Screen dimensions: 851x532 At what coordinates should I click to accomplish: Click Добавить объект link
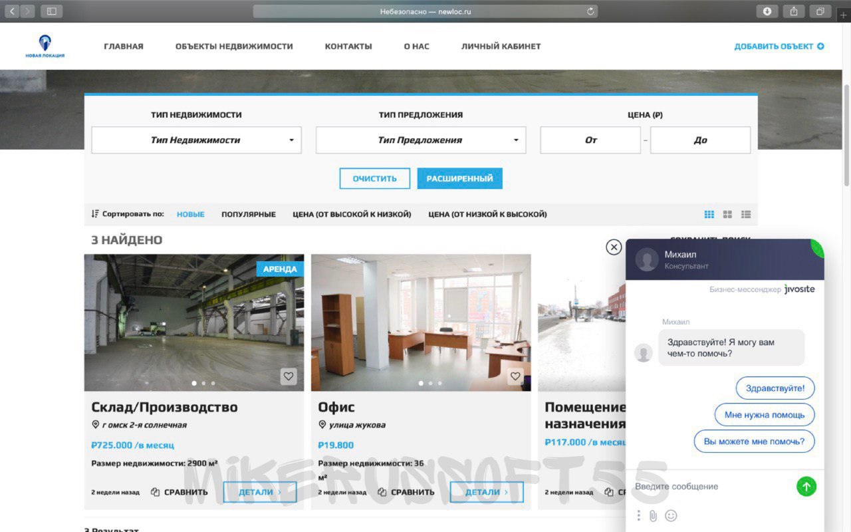click(779, 47)
